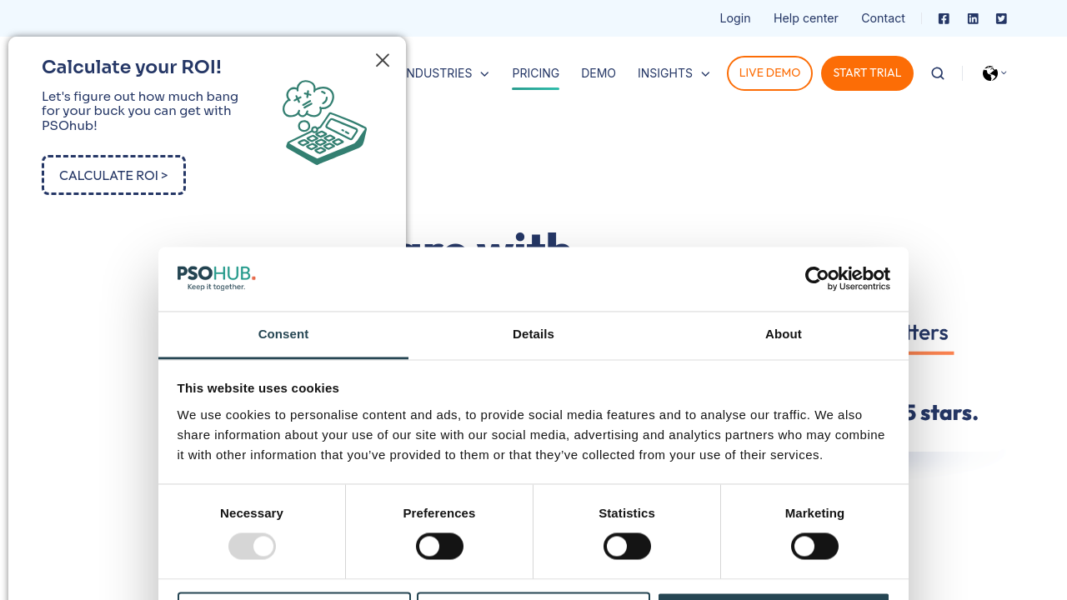Screen dimensions: 1067x600
Task: Click the Cookiebot by Usercentrics logo
Action: coord(847,278)
